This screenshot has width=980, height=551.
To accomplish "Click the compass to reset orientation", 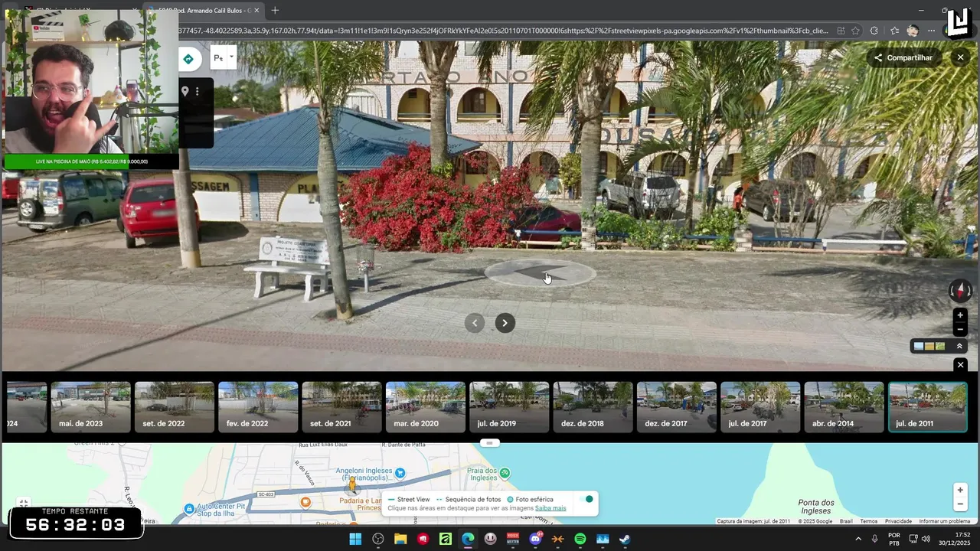I will click(x=960, y=291).
